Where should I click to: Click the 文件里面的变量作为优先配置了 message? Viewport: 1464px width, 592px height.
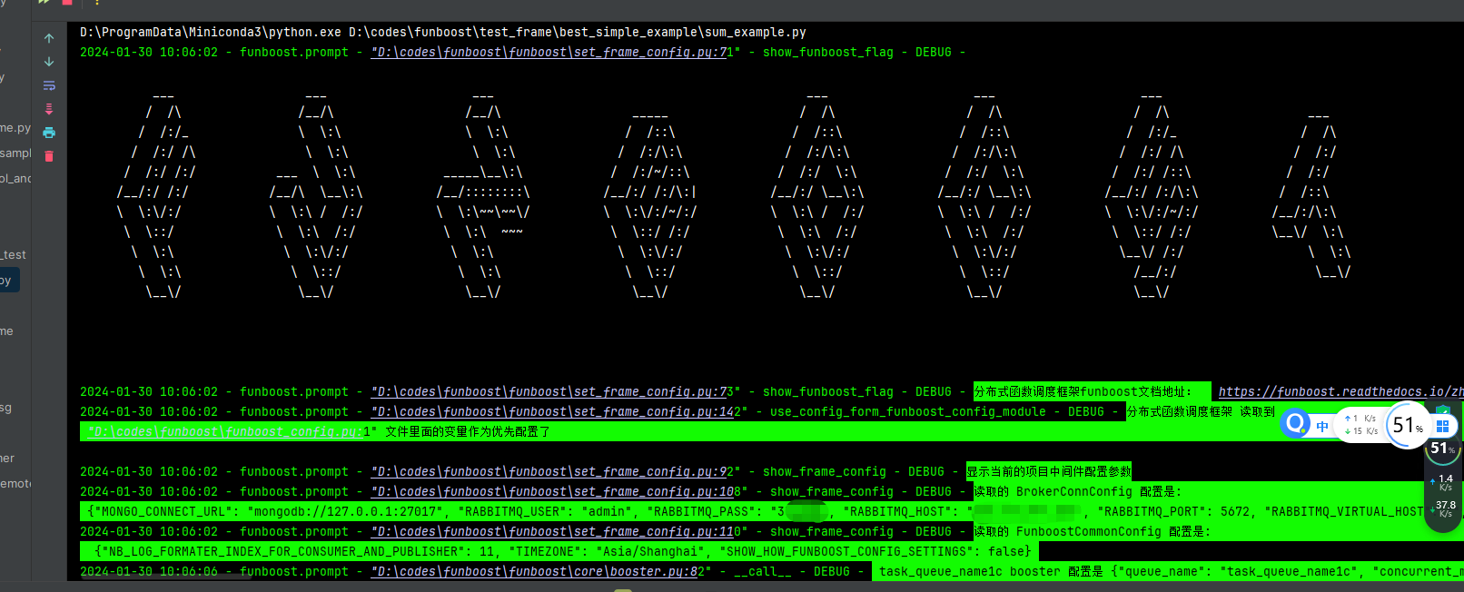coord(468,431)
